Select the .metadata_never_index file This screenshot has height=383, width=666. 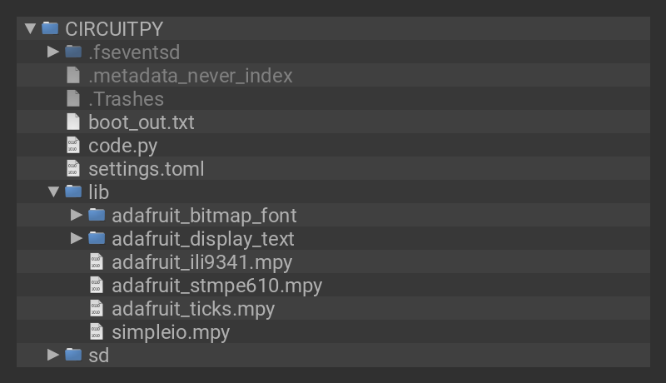(x=190, y=75)
